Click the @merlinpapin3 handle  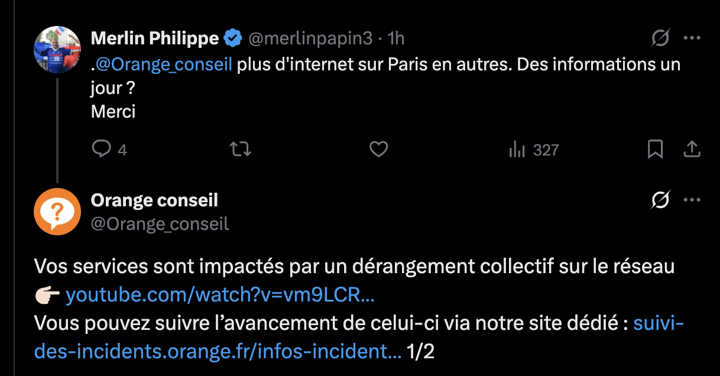pyautogui.click(x=310, y=39)
